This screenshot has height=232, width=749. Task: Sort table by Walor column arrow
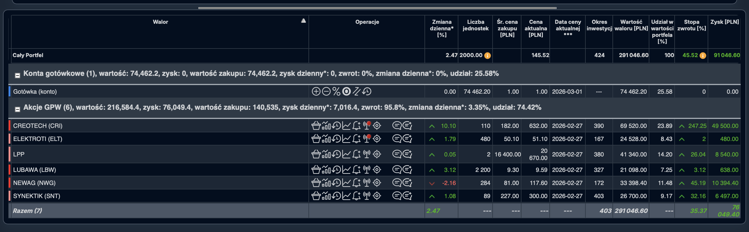pos(303,21)
